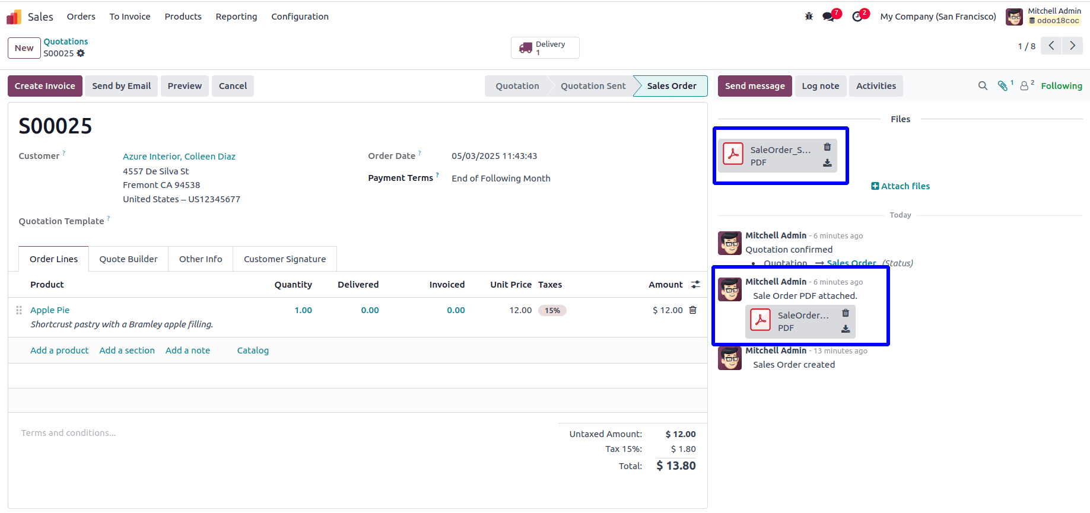Click Add a section
Image resolution: width=1090 pixels, height=513 pixels.
click(127, 351)
